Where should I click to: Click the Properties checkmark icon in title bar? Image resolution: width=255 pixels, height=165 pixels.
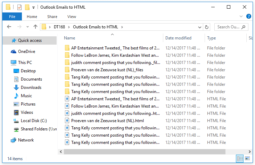tap(19, 7)
